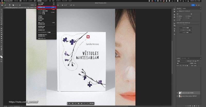Switch to the パス tab
Image resolution: width=206 pixels, height=107 pixels.
pyautogui.click(x=188, y=58)
